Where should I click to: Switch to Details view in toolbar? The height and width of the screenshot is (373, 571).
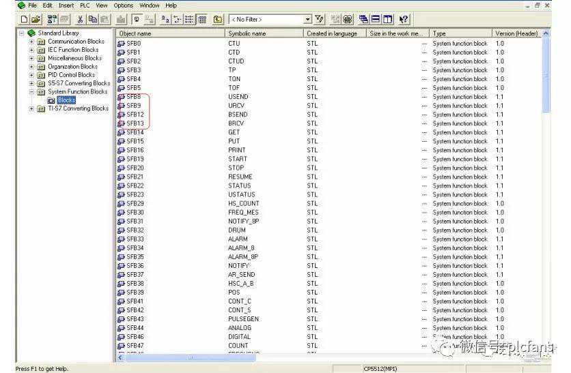(x=202, y=20)
